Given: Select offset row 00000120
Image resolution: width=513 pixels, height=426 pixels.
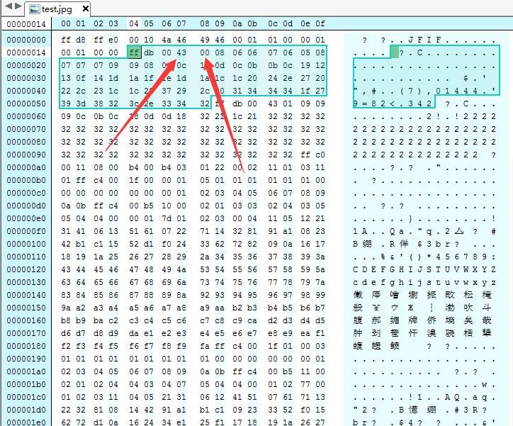Looking at the screenshot, I should (26, 269).
